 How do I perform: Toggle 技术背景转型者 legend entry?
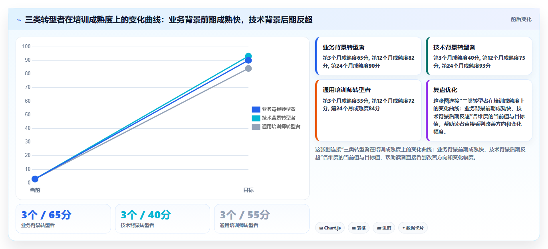pyautogui.click(x=274, y=118)
